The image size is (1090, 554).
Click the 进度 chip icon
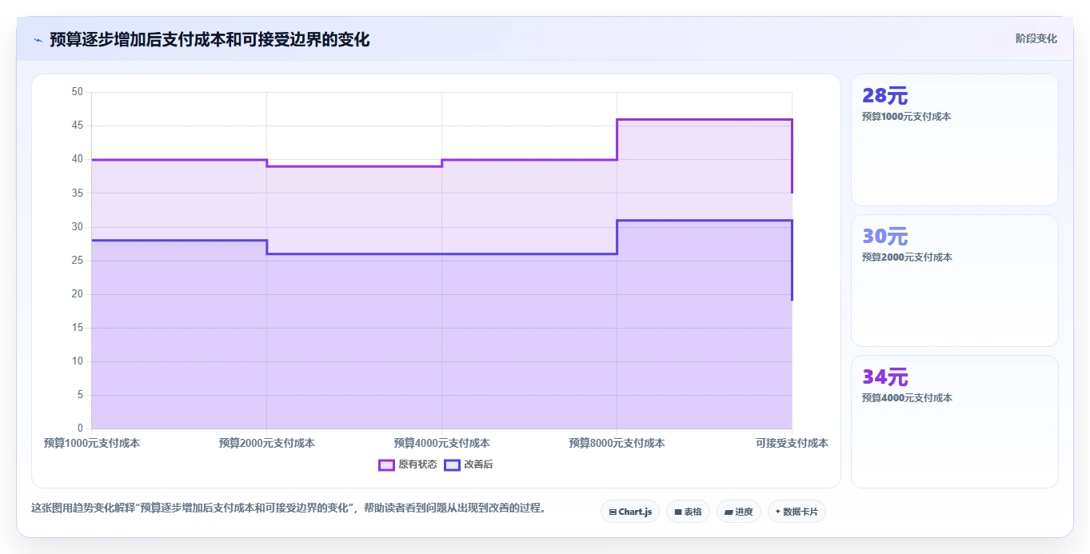point(729,512)
